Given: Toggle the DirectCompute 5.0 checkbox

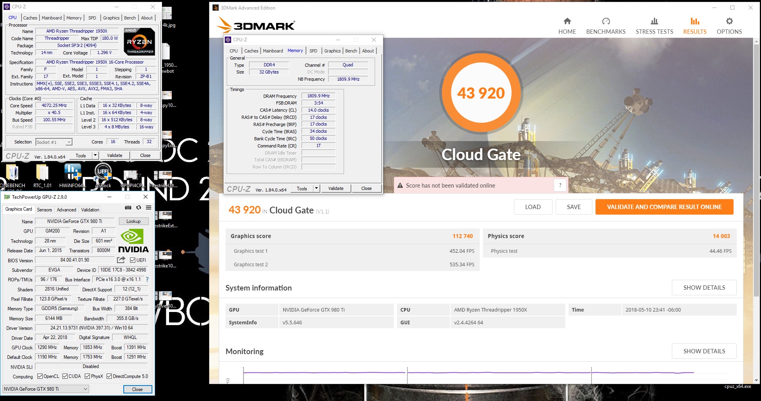Looking at the screenshot, I should (109, 376).
